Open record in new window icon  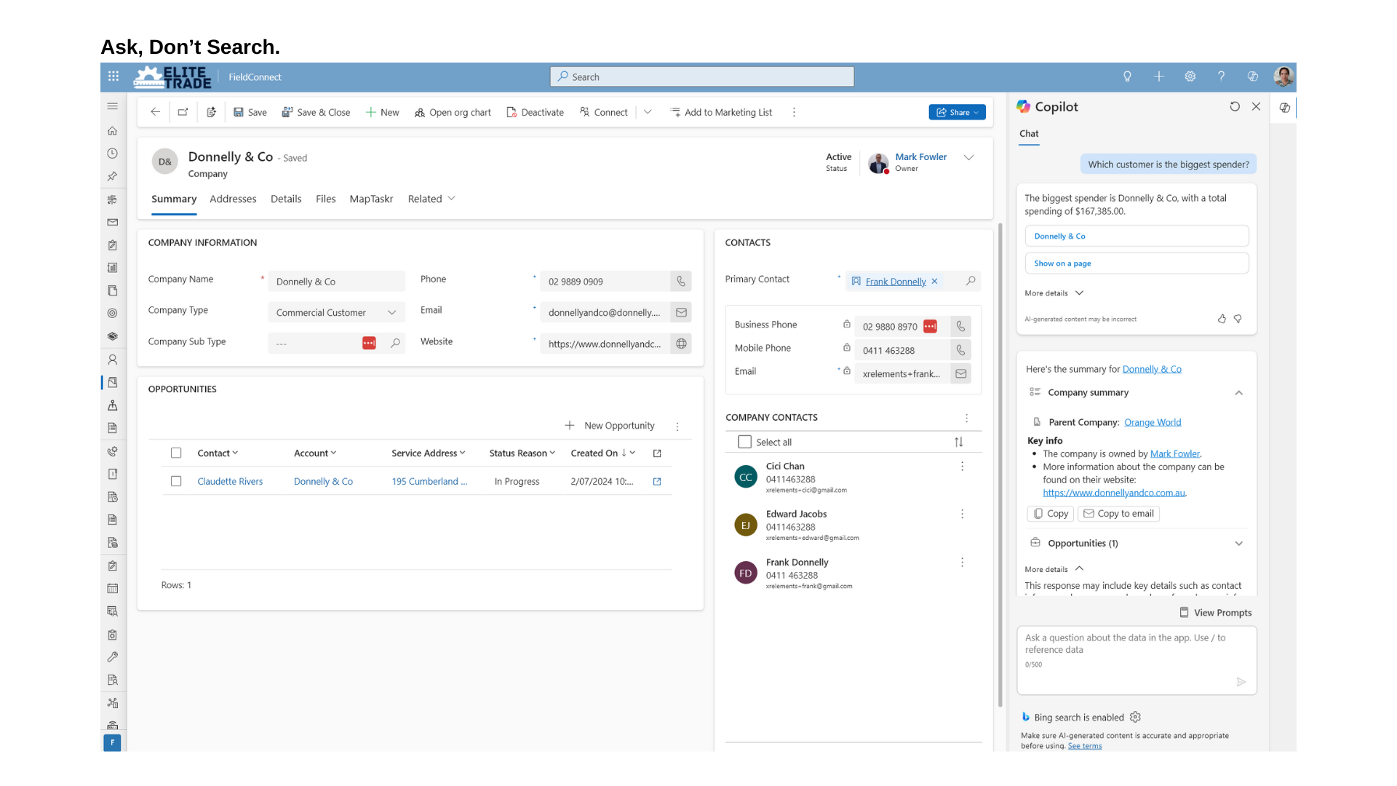[183, 112]
